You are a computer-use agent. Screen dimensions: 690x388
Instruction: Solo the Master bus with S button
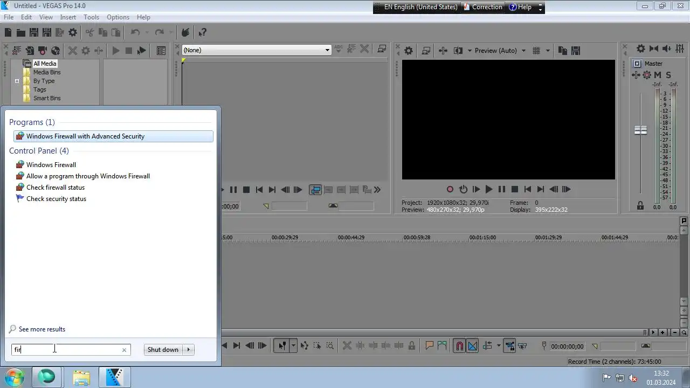coord(668,75)
